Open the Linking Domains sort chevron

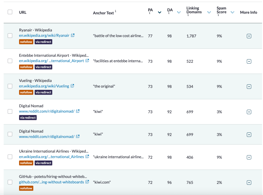209,12
